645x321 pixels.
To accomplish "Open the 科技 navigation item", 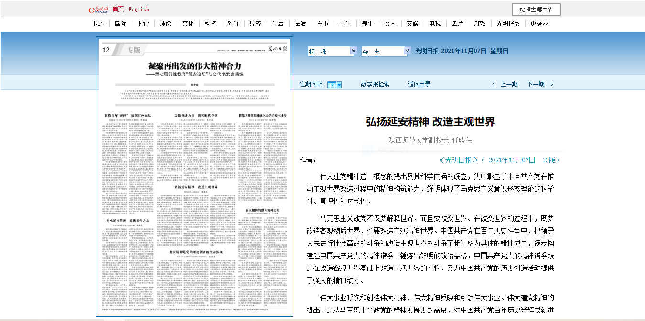I will pos(210,23).
